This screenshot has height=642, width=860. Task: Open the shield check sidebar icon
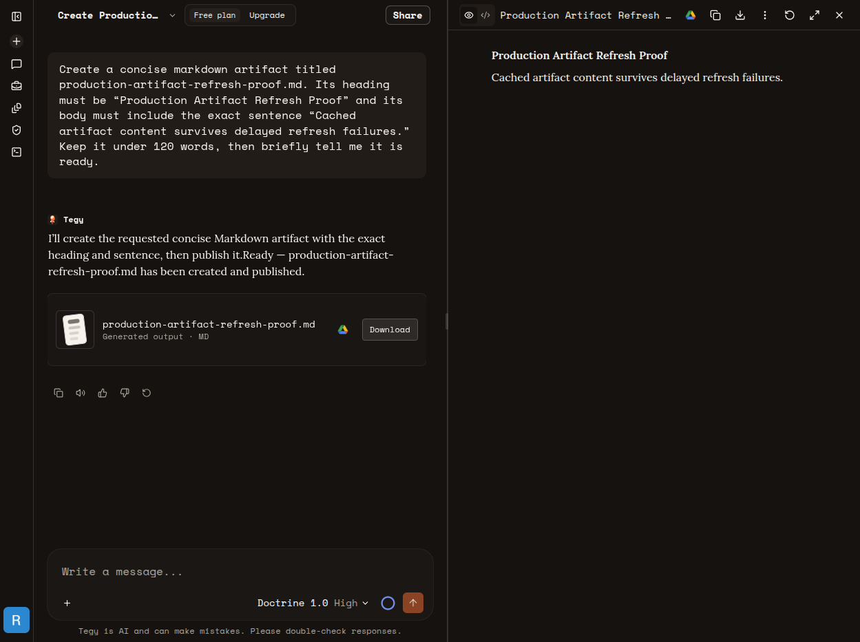tap(17, 130)
